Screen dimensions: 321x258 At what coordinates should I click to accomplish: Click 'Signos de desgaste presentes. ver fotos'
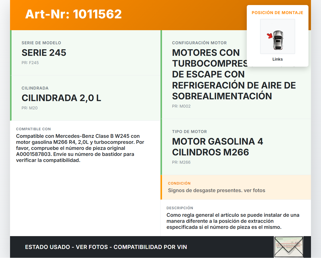pos(217,190)
